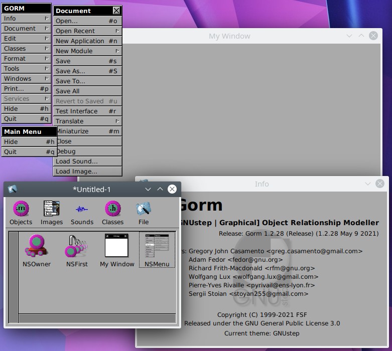Expand the Document menu item
The height and width of the screenshot is (351, 392).
tap(26, 29)
